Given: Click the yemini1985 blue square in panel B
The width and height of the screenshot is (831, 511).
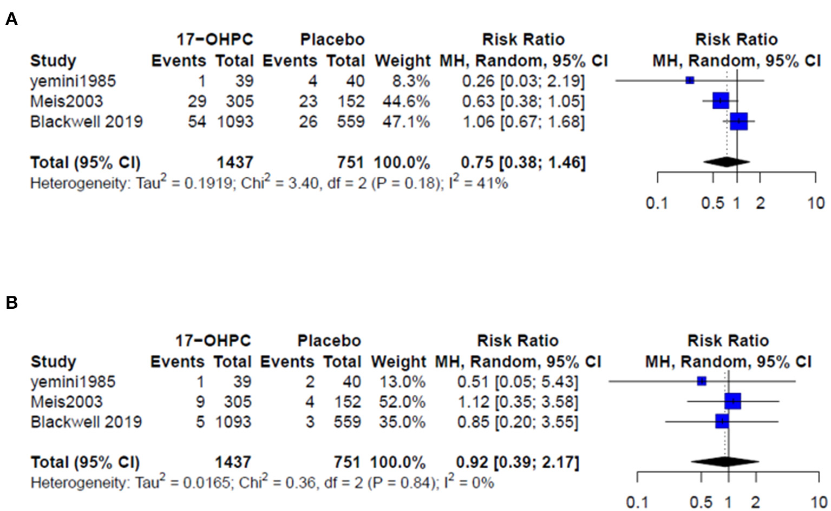Looking at the screenshot, I should 702,381.
